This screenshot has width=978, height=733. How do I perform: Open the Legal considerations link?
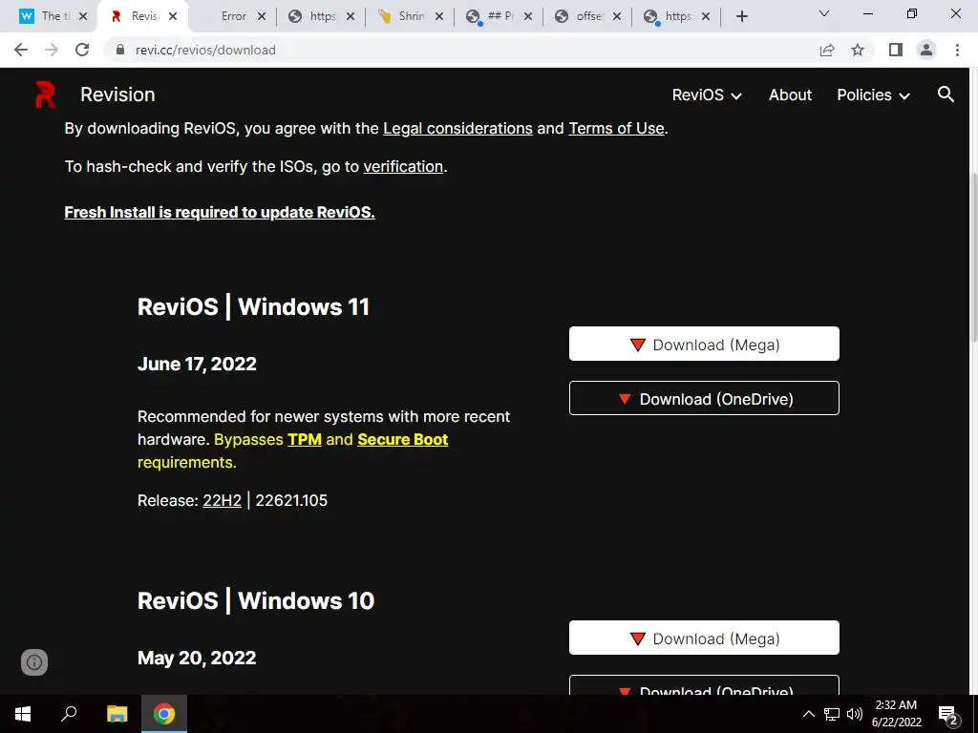tap(457, 129)
